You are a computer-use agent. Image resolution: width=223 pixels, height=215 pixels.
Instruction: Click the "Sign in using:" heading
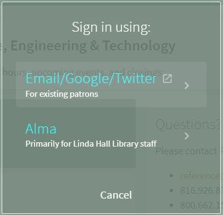(111, 27)
